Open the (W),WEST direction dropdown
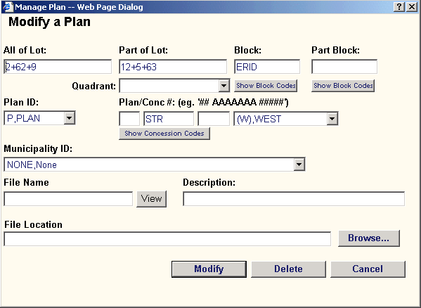This screenshot has height=308, width=421. [x=332, y=118]
